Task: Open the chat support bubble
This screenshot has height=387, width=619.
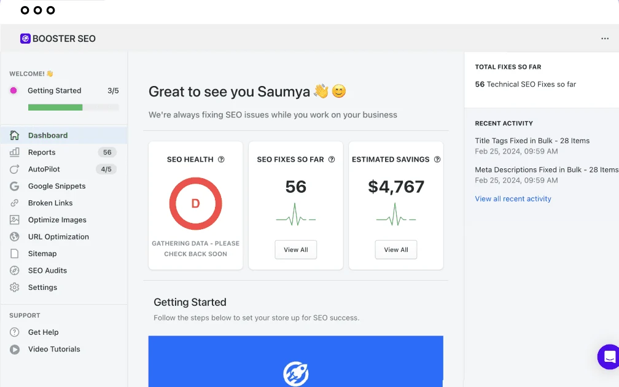Action: pyautogui.click(x=609, y=356)
